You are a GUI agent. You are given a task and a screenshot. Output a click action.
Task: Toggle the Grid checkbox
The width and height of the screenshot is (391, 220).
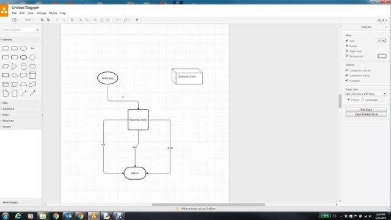(347, 41)
